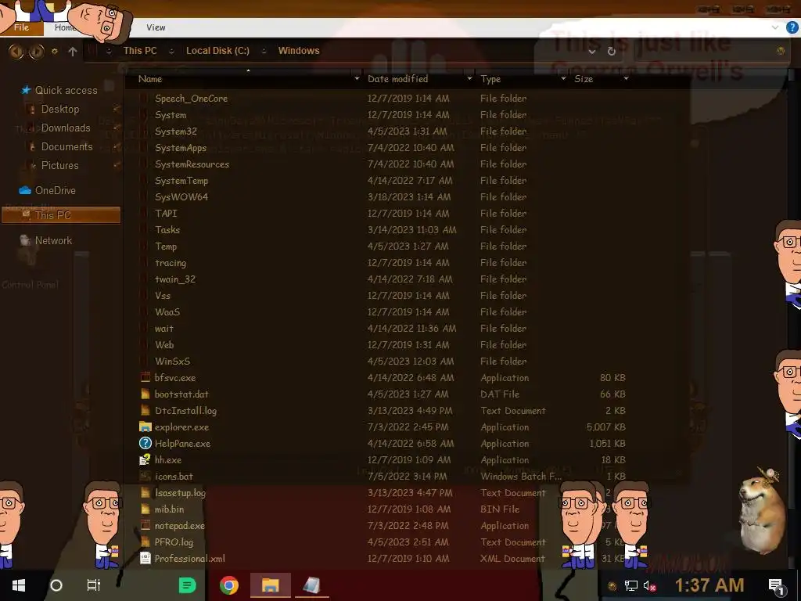Click the PFRO.log file icon
The image size is (801, 601).
[145, 542]
